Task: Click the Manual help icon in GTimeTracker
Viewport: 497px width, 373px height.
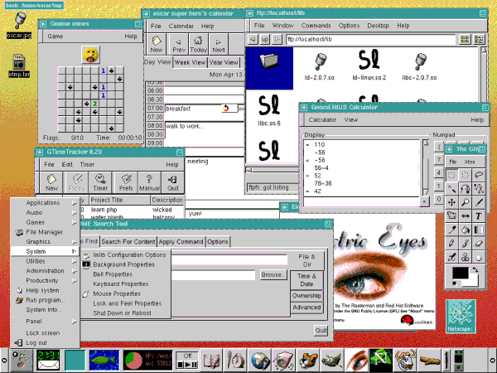Action: [149, 182]
